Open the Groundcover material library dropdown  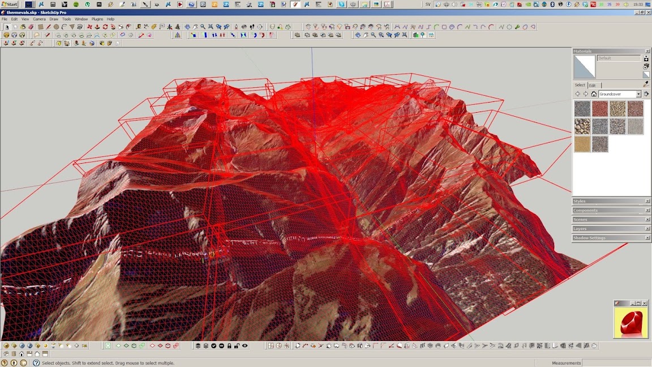click(x=638, y=94)
